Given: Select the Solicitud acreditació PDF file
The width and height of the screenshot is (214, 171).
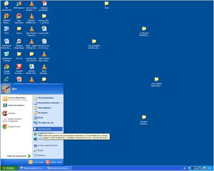Looking at the screenshot, I should pos(44,6).
